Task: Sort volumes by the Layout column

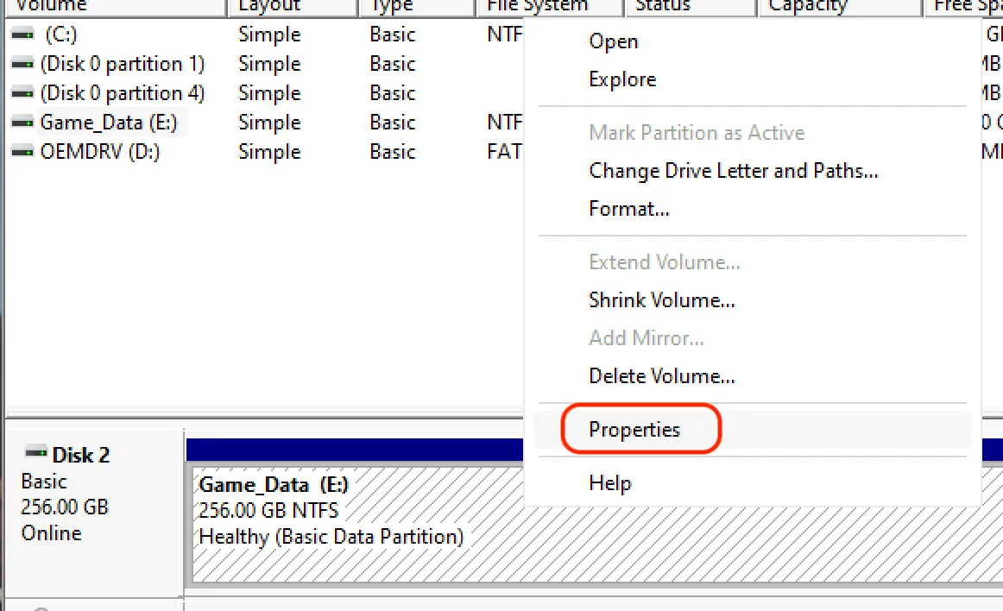Action: pyautogui.click(x=268, y=6)
